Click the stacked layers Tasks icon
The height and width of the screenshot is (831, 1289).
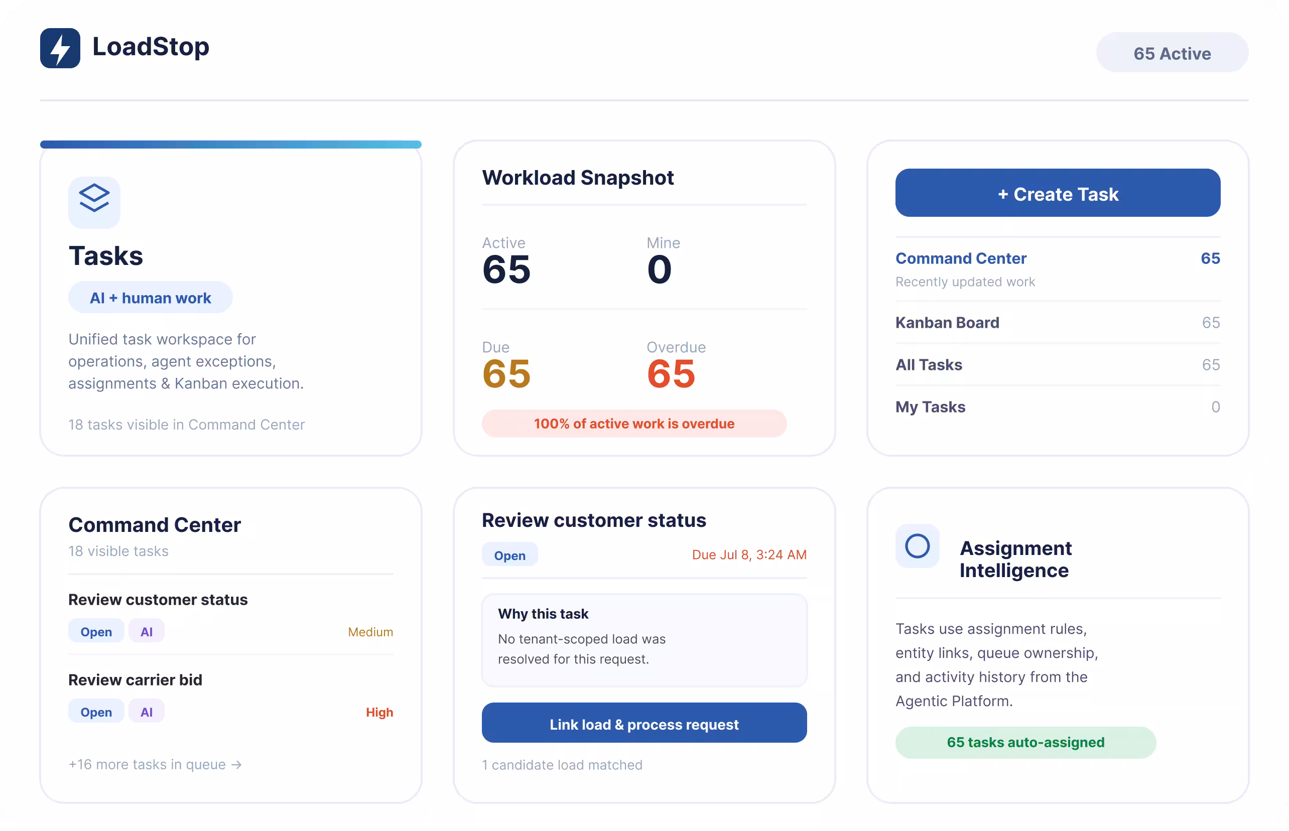coord(94,202)
